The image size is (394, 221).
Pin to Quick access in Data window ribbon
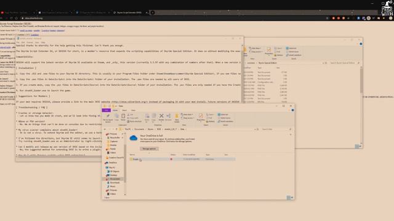click(x=108, y=118)
